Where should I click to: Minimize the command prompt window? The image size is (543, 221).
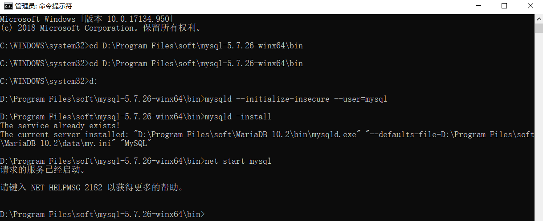(478, 6)
